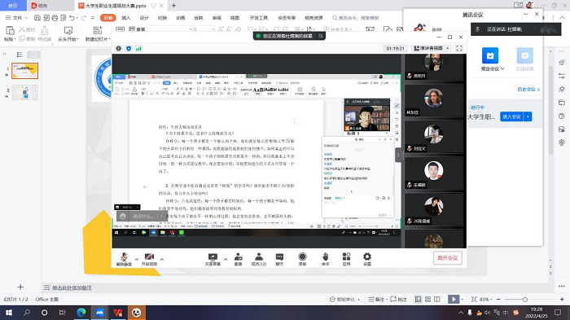
Task: Switch to the Design ribbon tab
Action: click(144, 18)
